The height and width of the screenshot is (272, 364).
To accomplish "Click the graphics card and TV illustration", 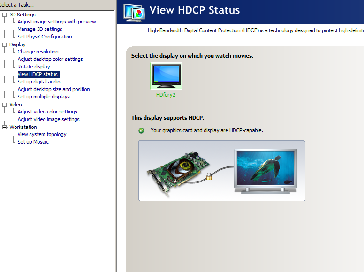I will click(x=221, y=171).
